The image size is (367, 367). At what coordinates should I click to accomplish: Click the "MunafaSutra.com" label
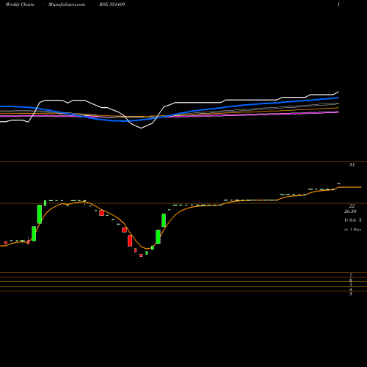67,4
